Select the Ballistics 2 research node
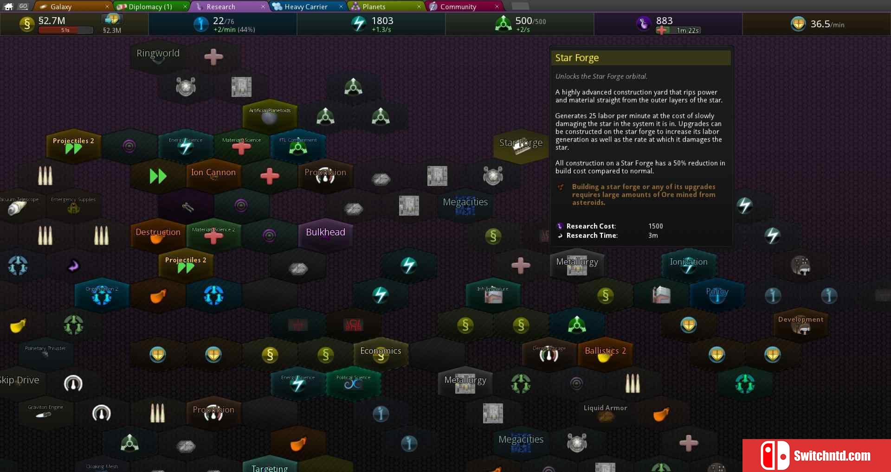Screen dimensions: 891x472 coord(605,354)
